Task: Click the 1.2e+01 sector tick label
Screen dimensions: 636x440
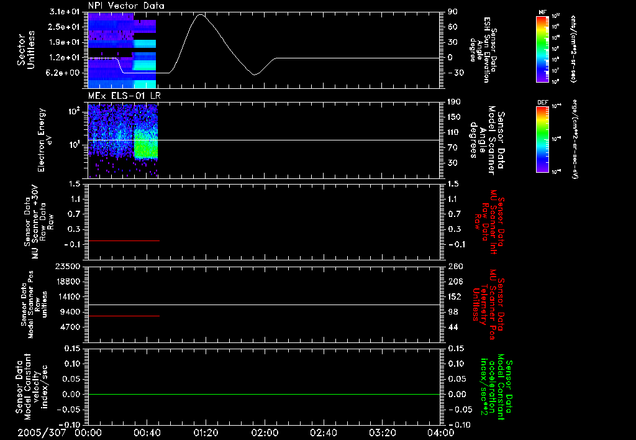Action: click(63, 58)
